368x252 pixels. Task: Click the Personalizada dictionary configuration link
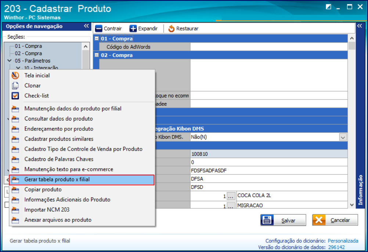pyautogui.click(x=343, y=241)
